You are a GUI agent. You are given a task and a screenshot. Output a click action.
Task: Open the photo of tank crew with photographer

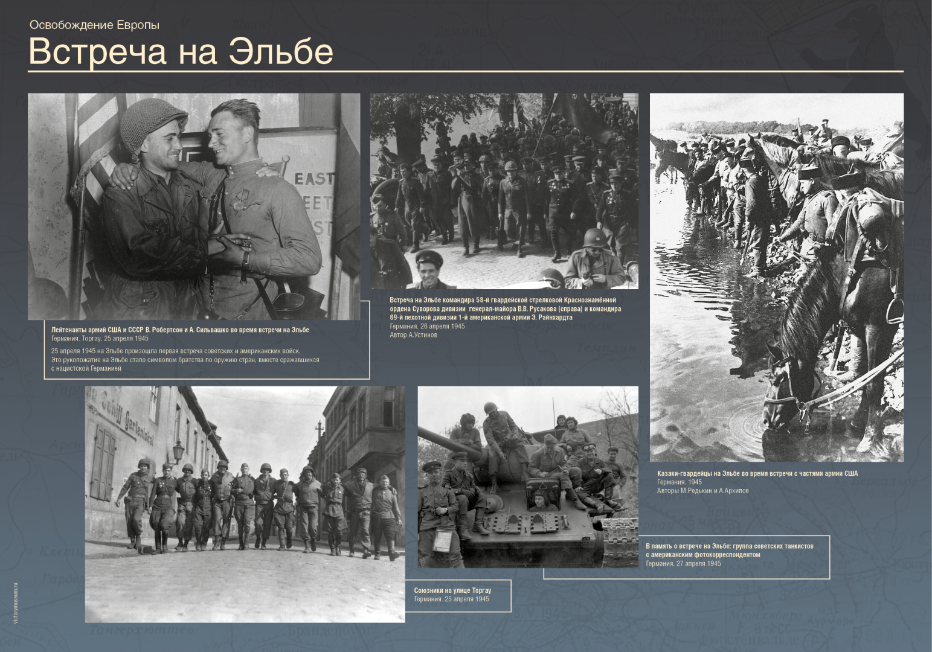point(527,477)
